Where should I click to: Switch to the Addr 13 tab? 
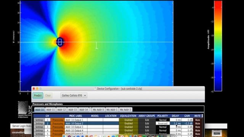[72, 110]
